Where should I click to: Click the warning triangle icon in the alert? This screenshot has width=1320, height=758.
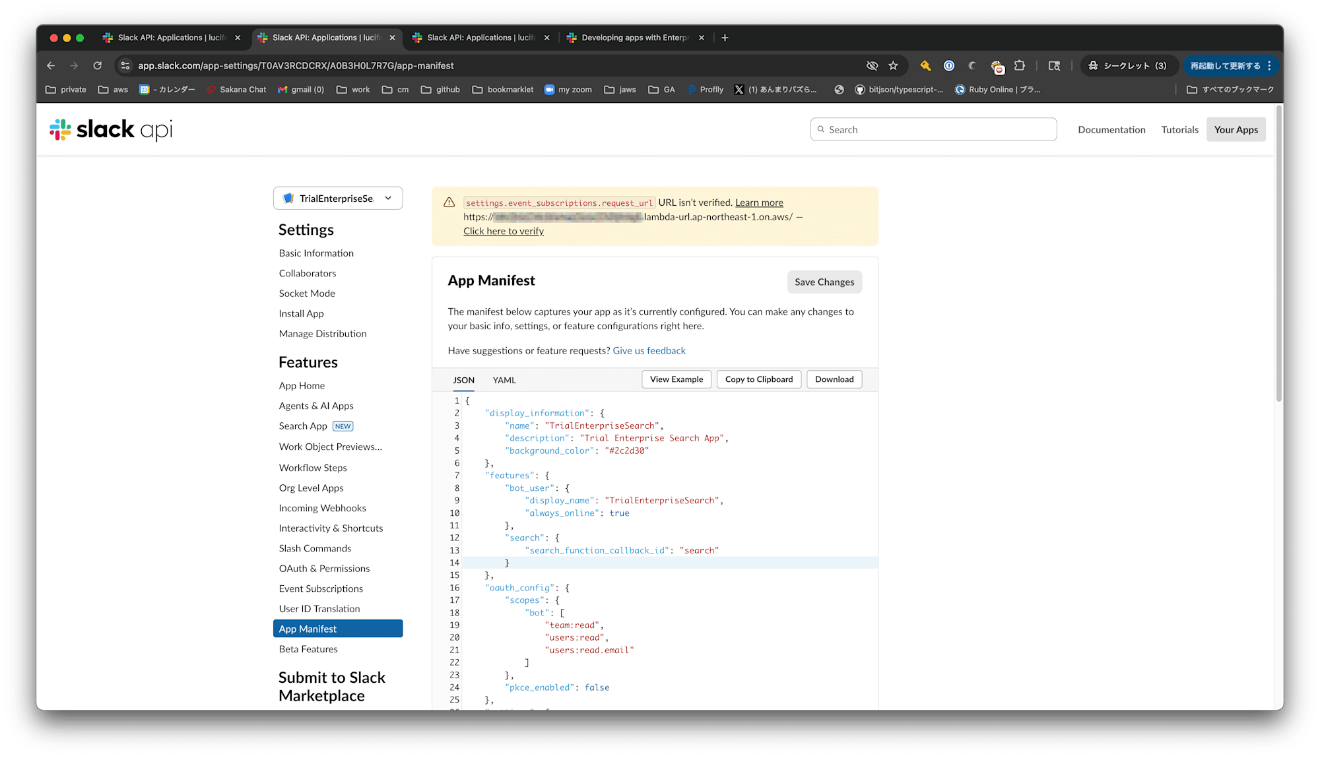(449, 203)
